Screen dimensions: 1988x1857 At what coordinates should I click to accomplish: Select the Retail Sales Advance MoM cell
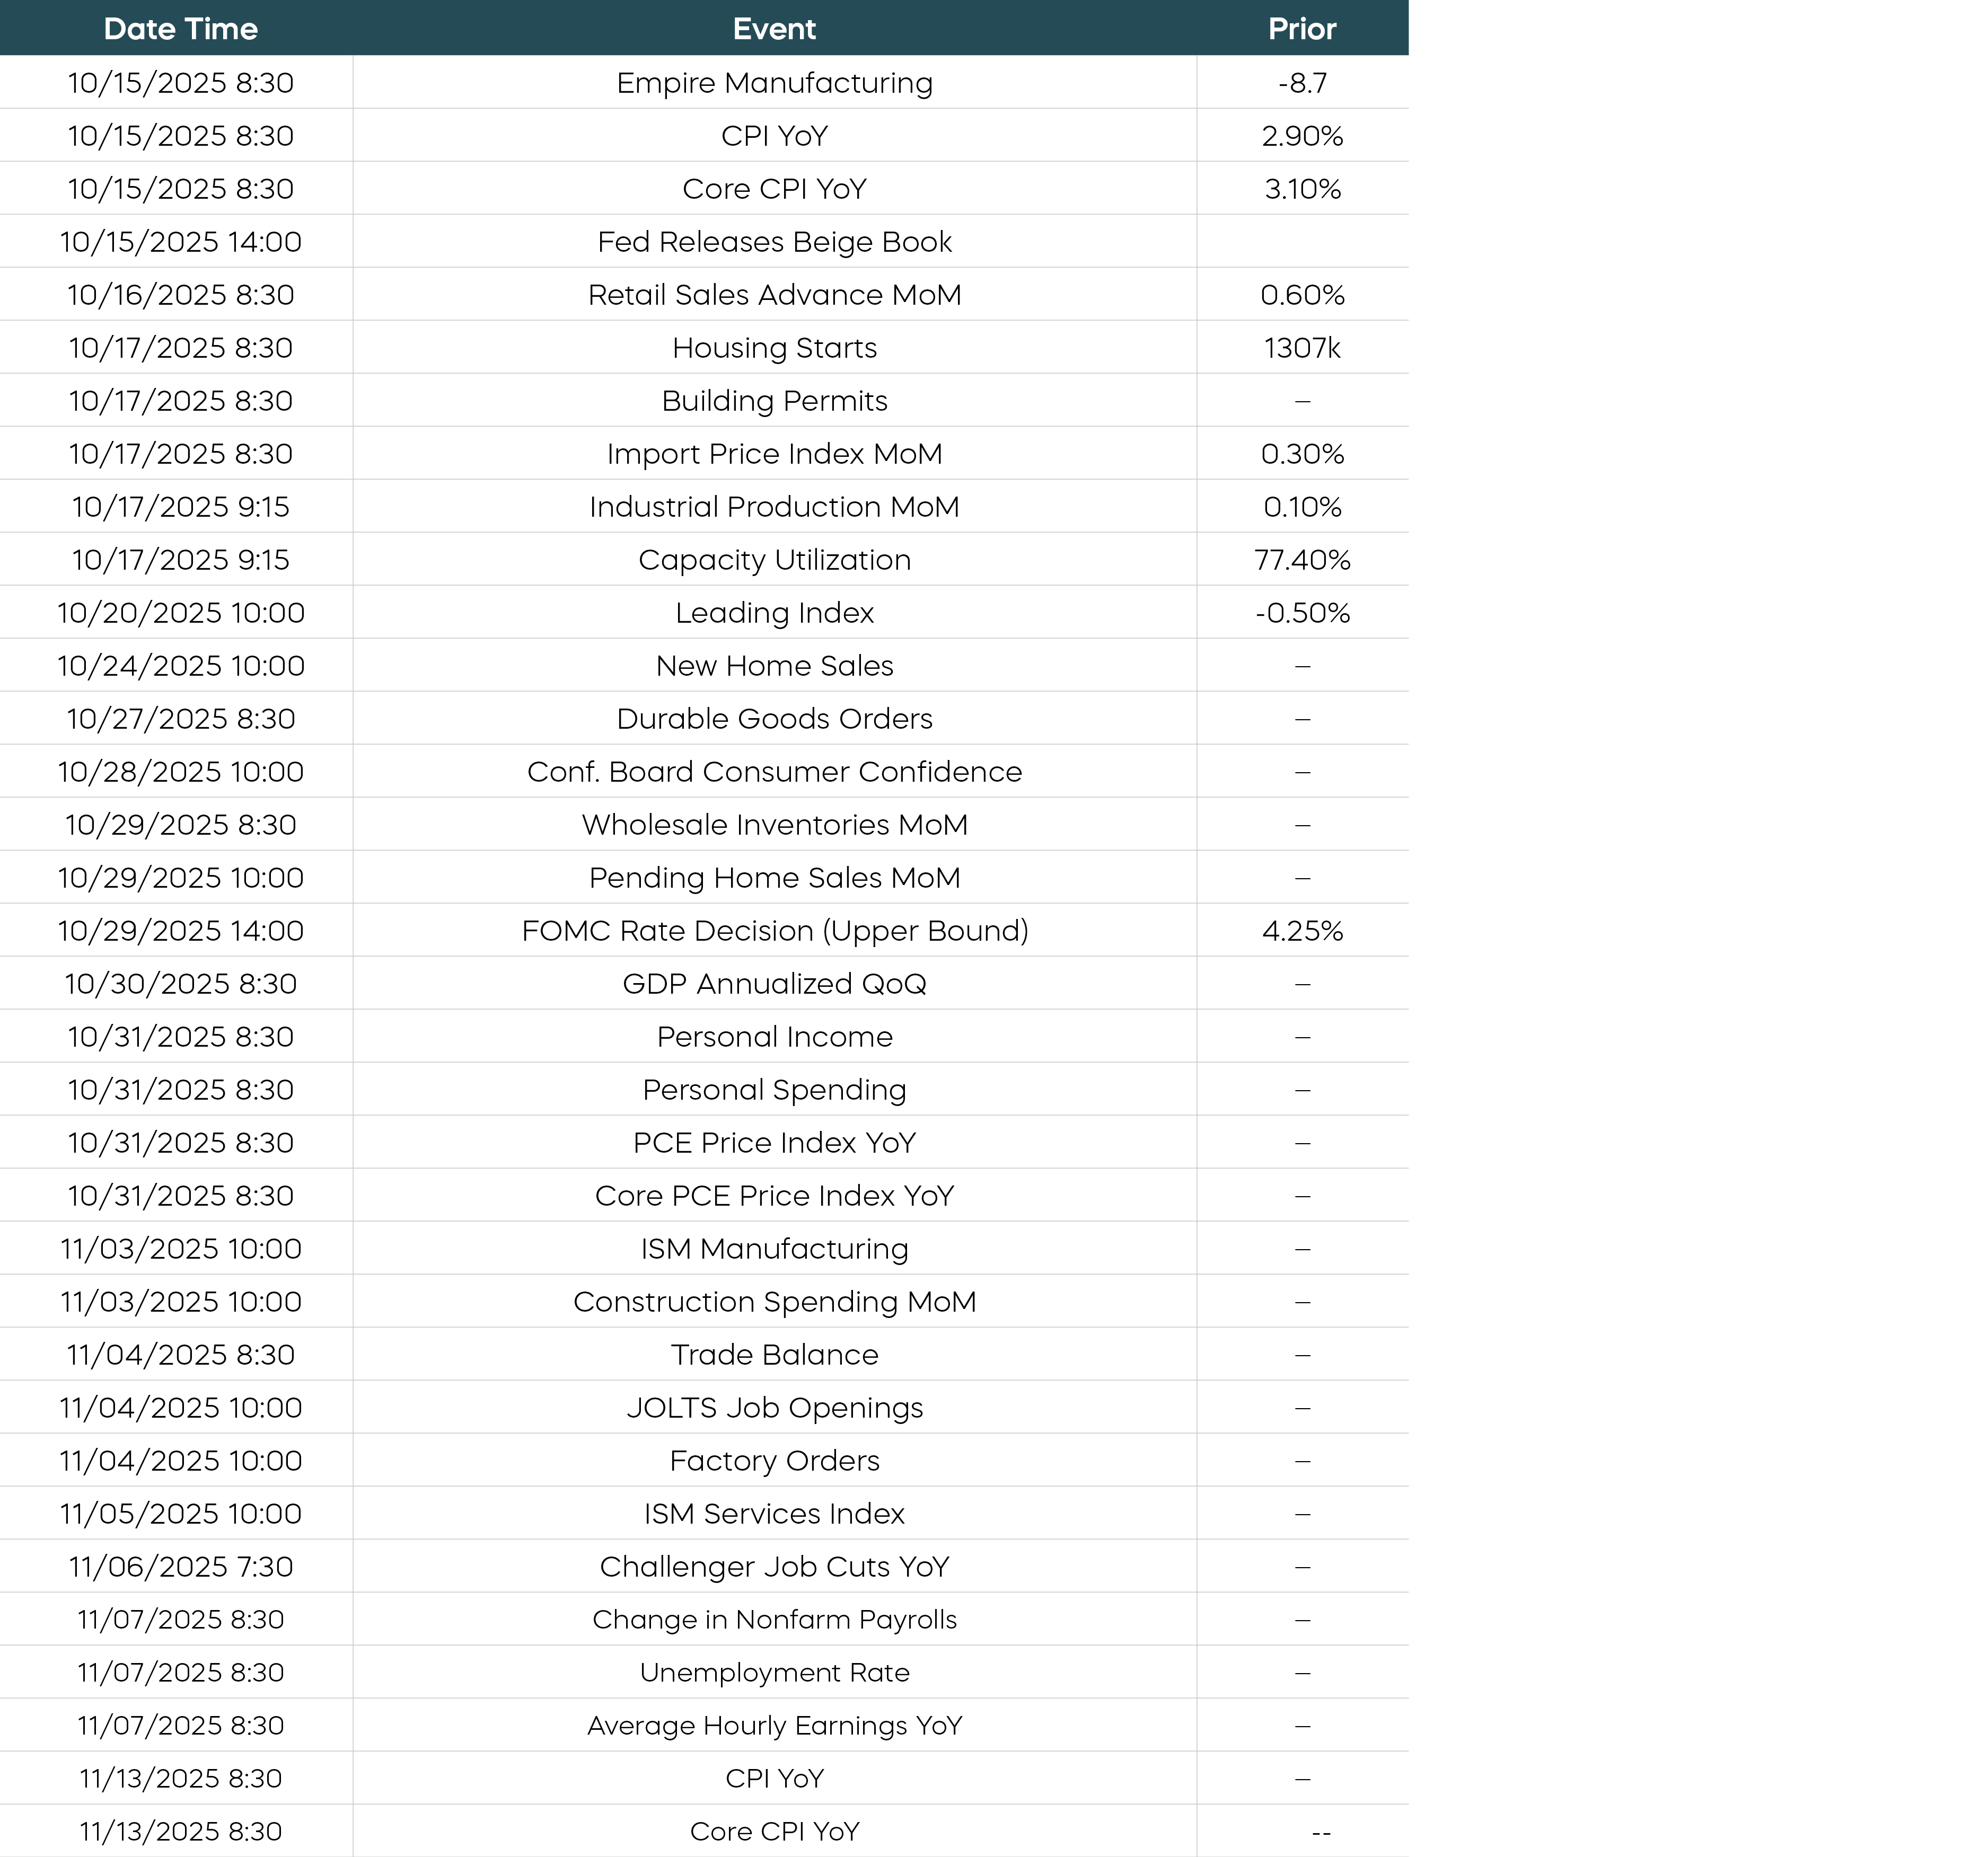pos(774,295)
